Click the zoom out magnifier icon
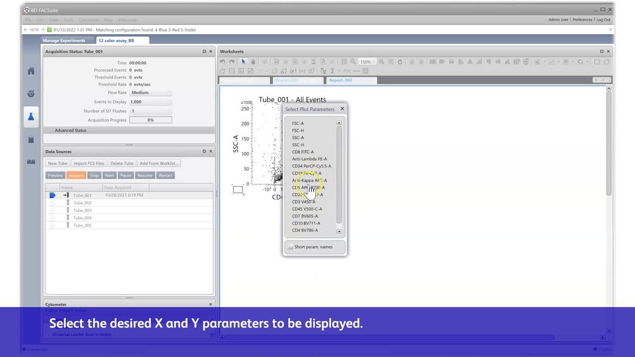 click(x=353, y=61)
